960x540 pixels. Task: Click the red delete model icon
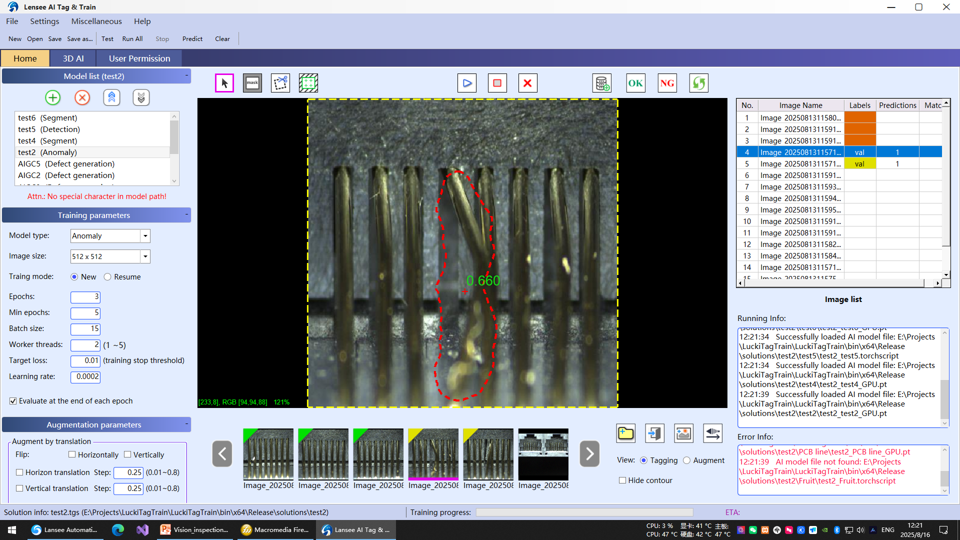(x=82, y=97)
